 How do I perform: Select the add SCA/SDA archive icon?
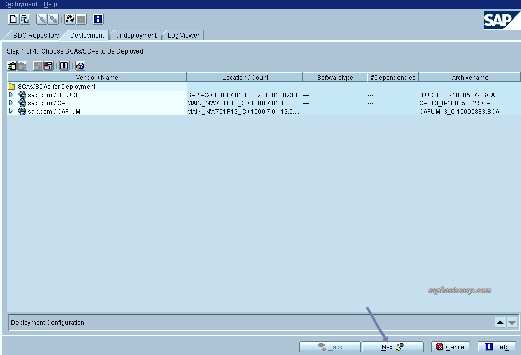[x=12, y=65]
